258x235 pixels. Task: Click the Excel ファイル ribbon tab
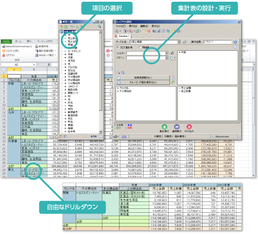pyautogui.click(x=6, y=41)
